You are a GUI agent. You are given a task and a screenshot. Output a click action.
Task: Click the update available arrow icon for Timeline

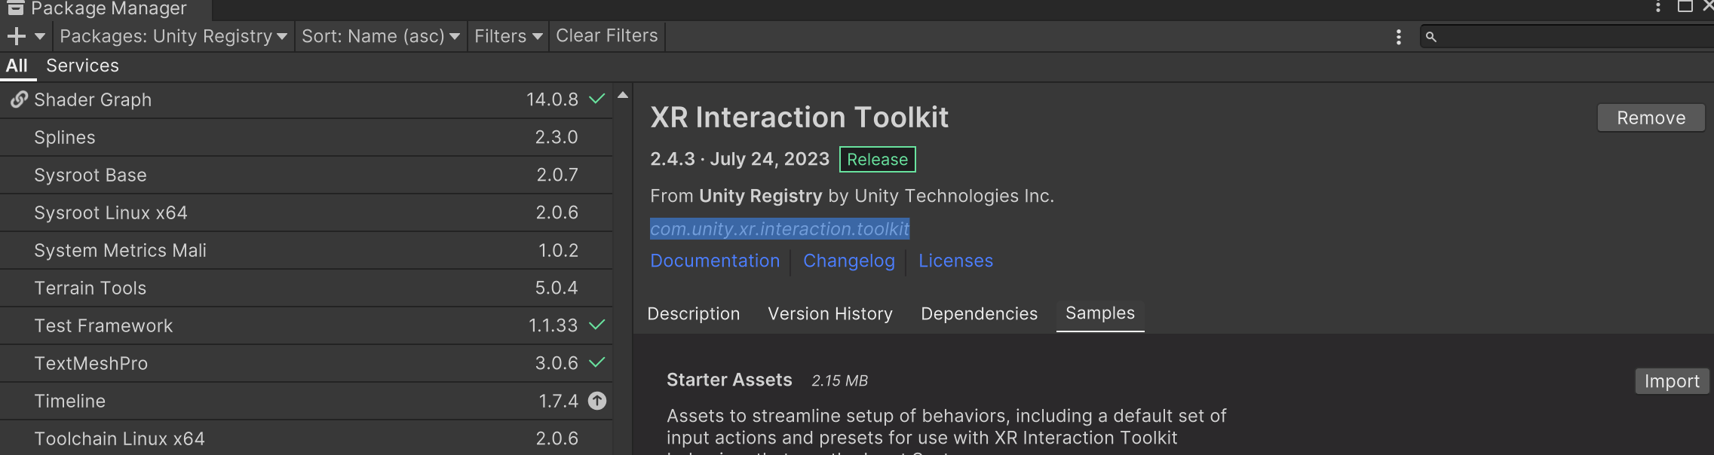tap(597, 401)
